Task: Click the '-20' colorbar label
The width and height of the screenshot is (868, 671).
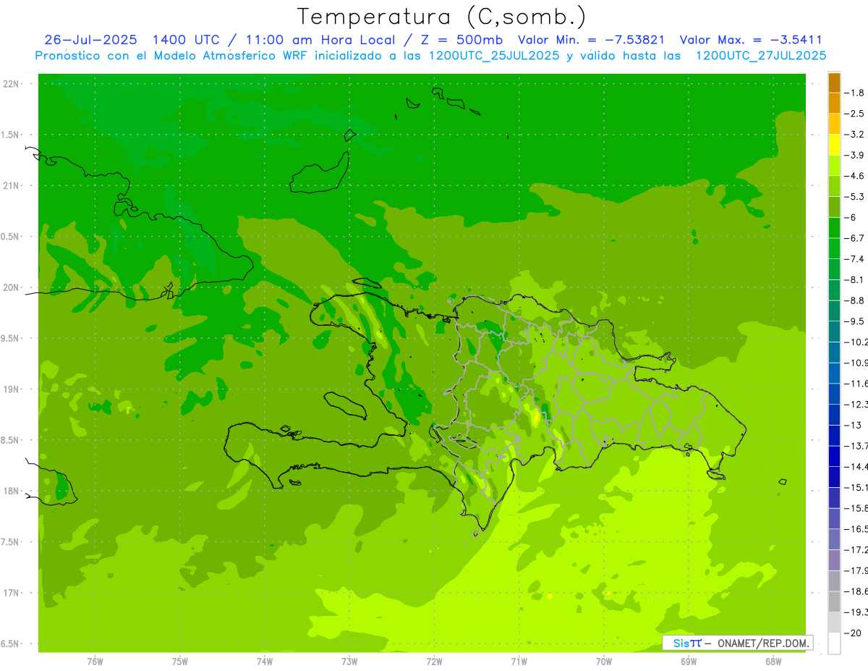Action: click(x=853, y=633)
